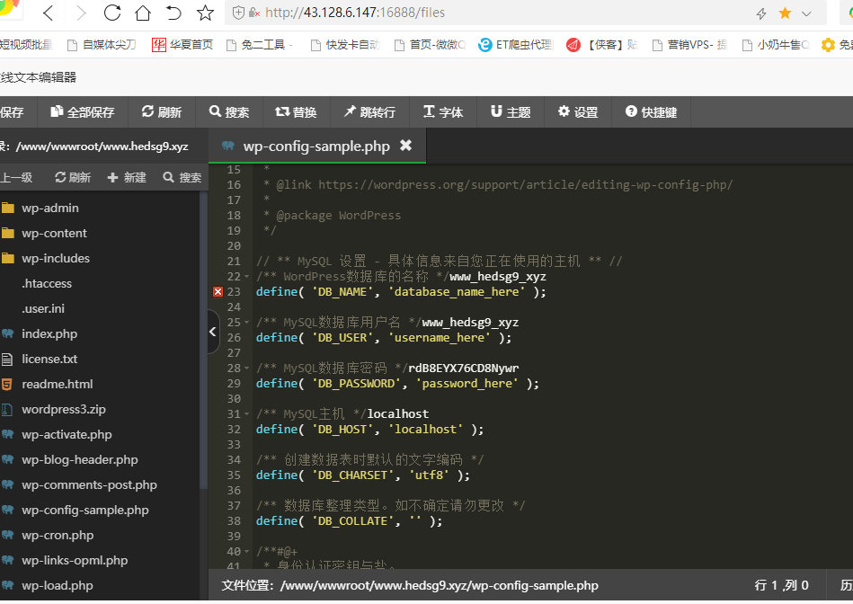Collapse the file sidebar with arrow handle
The width and height of the screenshot is (853, 604).
(213, 332)
